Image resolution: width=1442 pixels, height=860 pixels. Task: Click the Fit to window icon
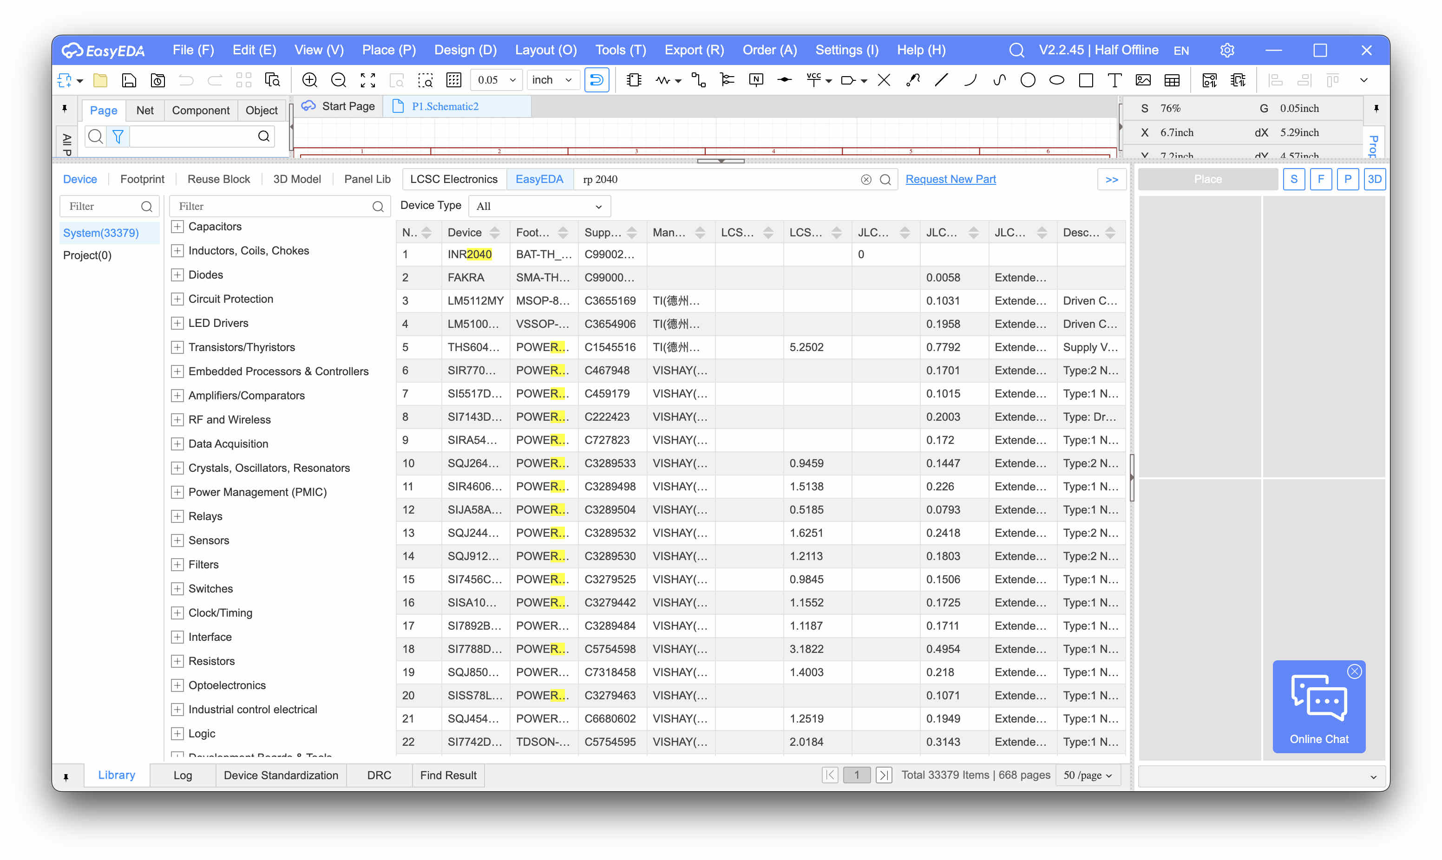point(368,80)
